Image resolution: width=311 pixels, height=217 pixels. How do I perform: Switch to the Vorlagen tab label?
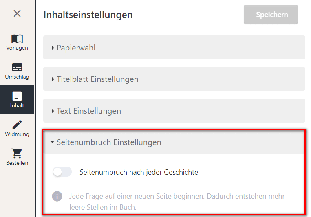17,48
